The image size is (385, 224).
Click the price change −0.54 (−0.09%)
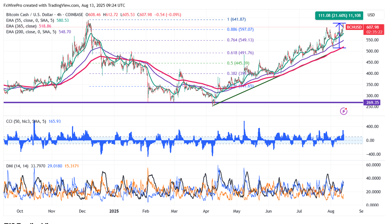(168, 15)
